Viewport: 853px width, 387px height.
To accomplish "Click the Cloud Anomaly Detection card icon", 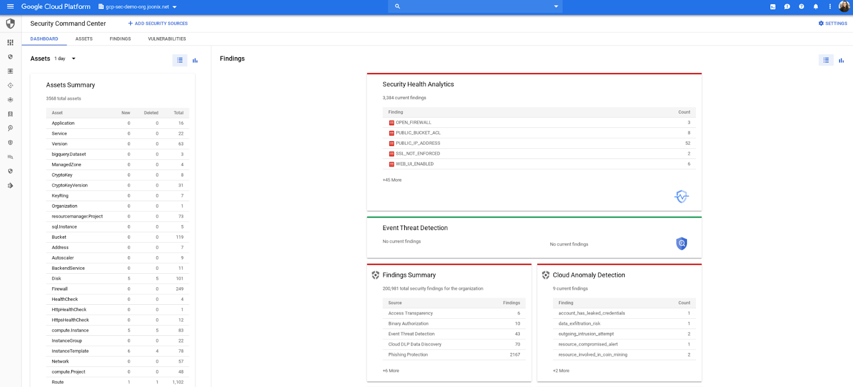I will pyautogui.click(x=546, y=275).
